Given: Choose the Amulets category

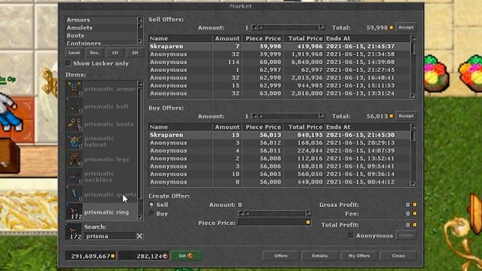Looking at the screenshot, I should click(x=102, y=28).
